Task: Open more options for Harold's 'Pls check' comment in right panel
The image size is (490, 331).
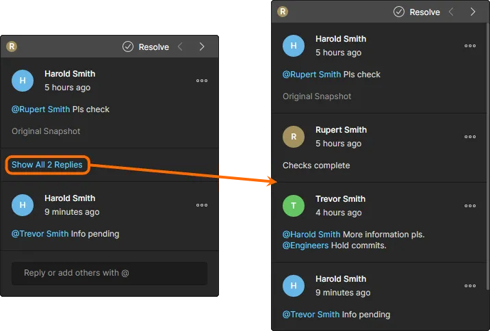Action: tap(470, 46)
